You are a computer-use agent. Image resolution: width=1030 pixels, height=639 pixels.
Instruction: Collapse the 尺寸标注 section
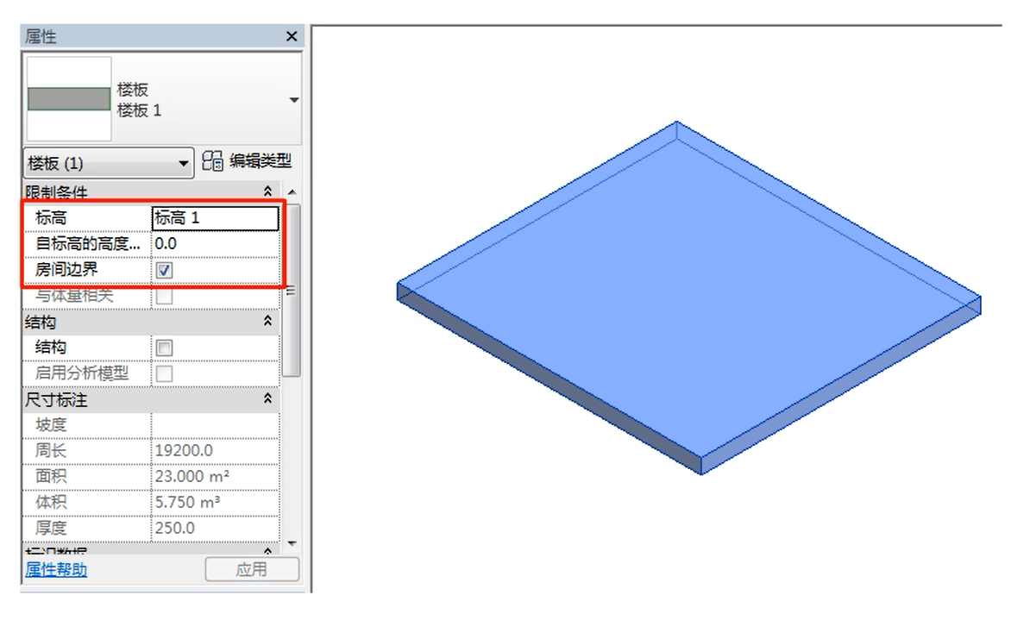267,399
